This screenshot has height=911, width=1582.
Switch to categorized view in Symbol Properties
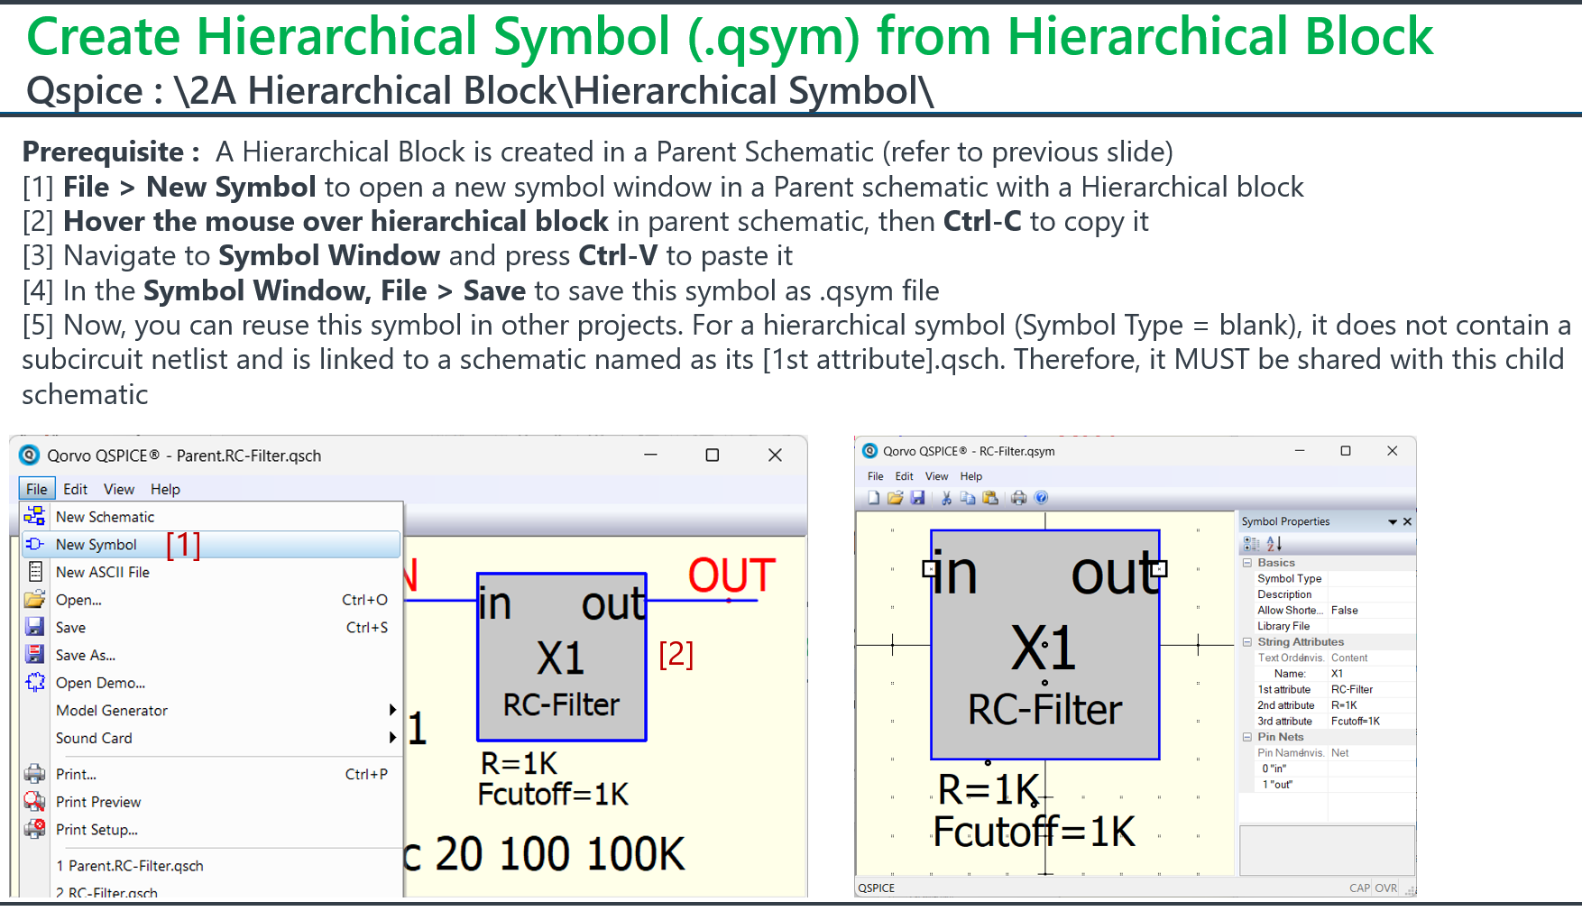[1251, 544]
